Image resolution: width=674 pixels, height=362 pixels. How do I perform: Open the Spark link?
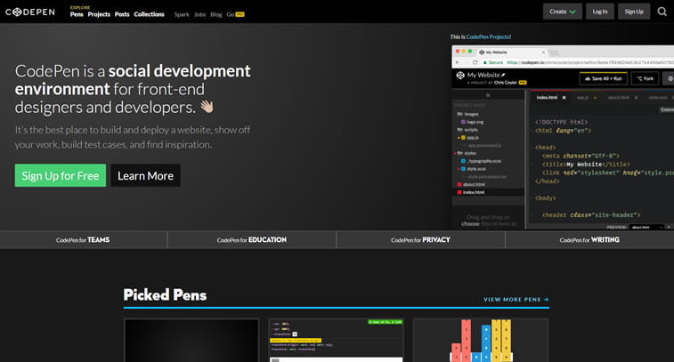(x=182, y=14)
